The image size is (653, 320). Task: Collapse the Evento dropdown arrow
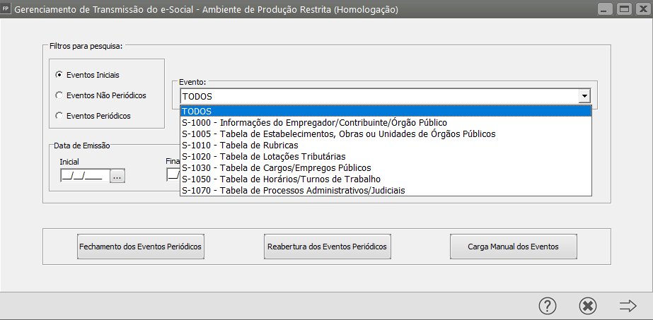[x=584, y=97]
